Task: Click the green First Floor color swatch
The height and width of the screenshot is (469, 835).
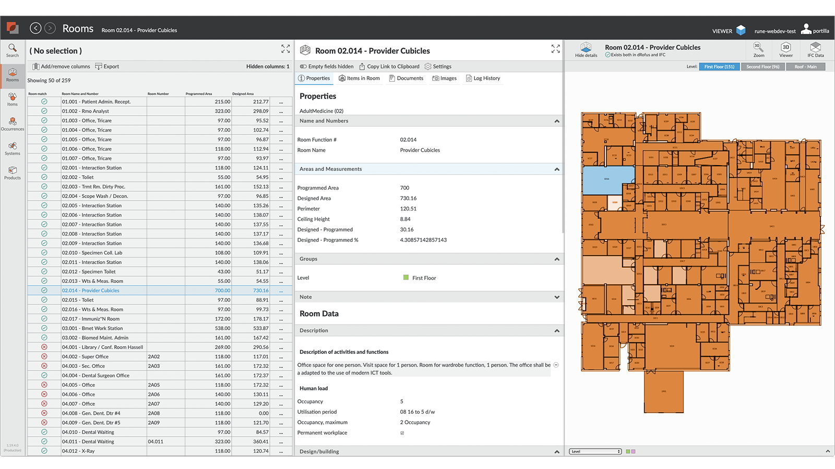Action: [x=405, y=278]
